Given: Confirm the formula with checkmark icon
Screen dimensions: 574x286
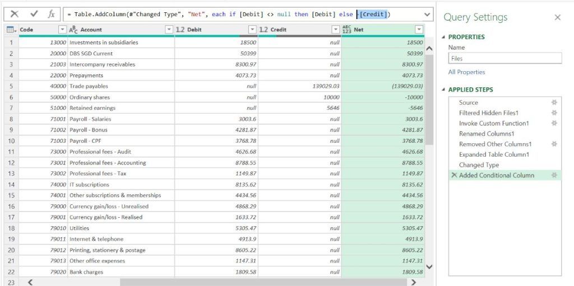Looking at the screenshot, I should click(x=34, y=14).
